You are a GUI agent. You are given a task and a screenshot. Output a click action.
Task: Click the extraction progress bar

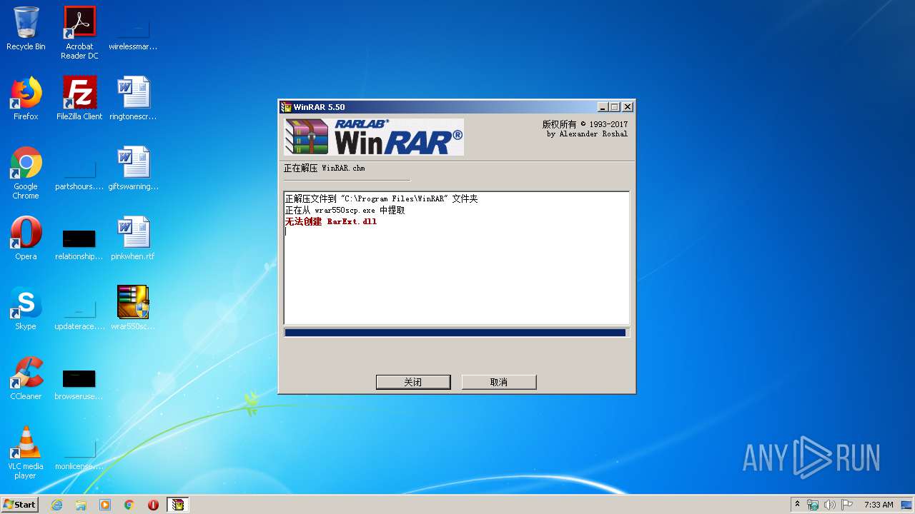tap(456, 333)
